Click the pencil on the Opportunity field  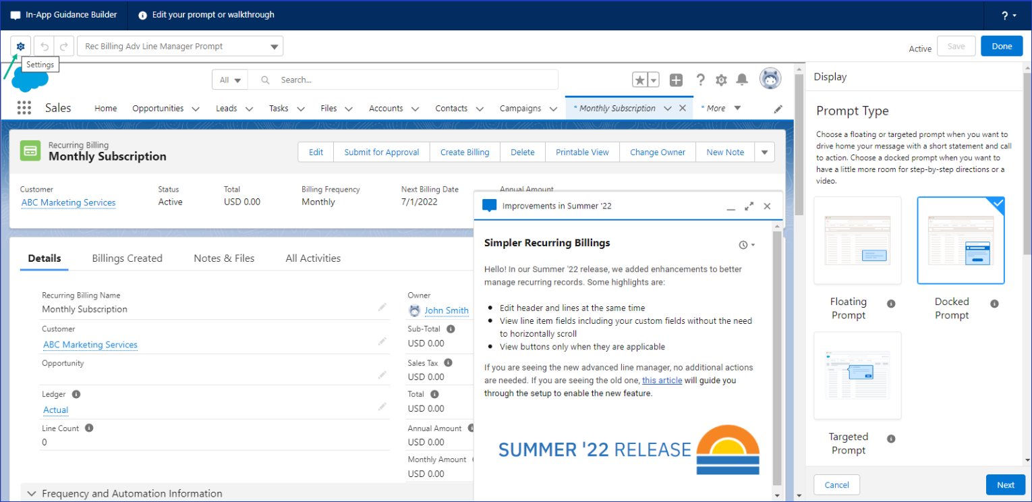tap(382, 374)
